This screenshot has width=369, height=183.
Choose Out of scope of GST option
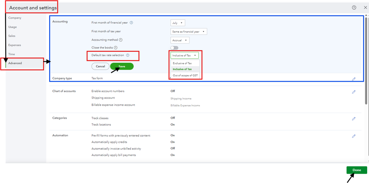(x=185, y=75)
